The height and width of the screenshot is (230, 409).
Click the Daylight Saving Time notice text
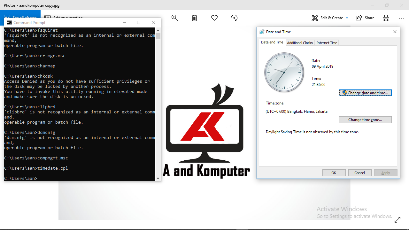click(312, 132)
